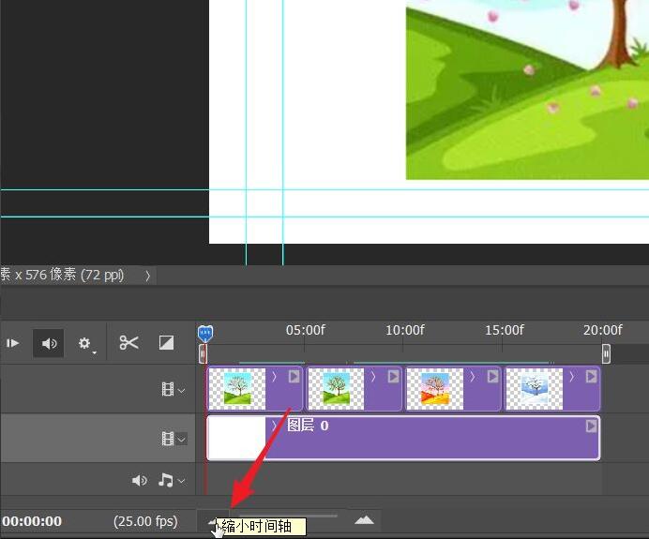The image size is (649, 539).
Task: Split clip at playhead with scissors
Action: click(x=128, y=343)
